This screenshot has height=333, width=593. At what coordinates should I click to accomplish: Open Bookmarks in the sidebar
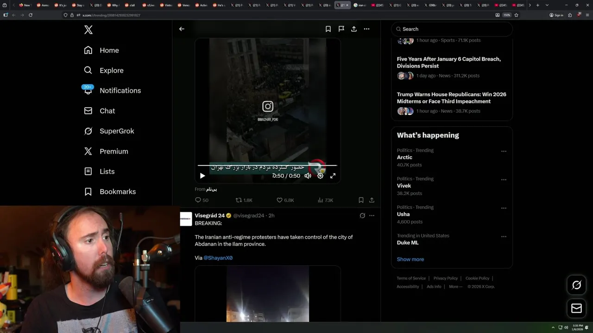point(110,191)
